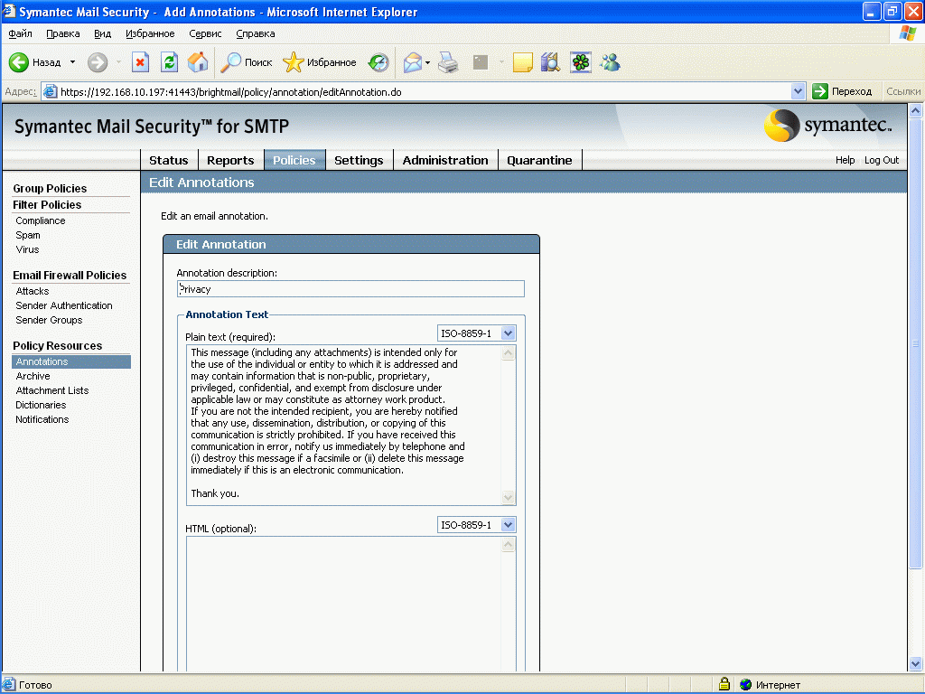Click the Ссылки links bar label
The height and width of the screenshot is (694, 925).
[902, 91]
